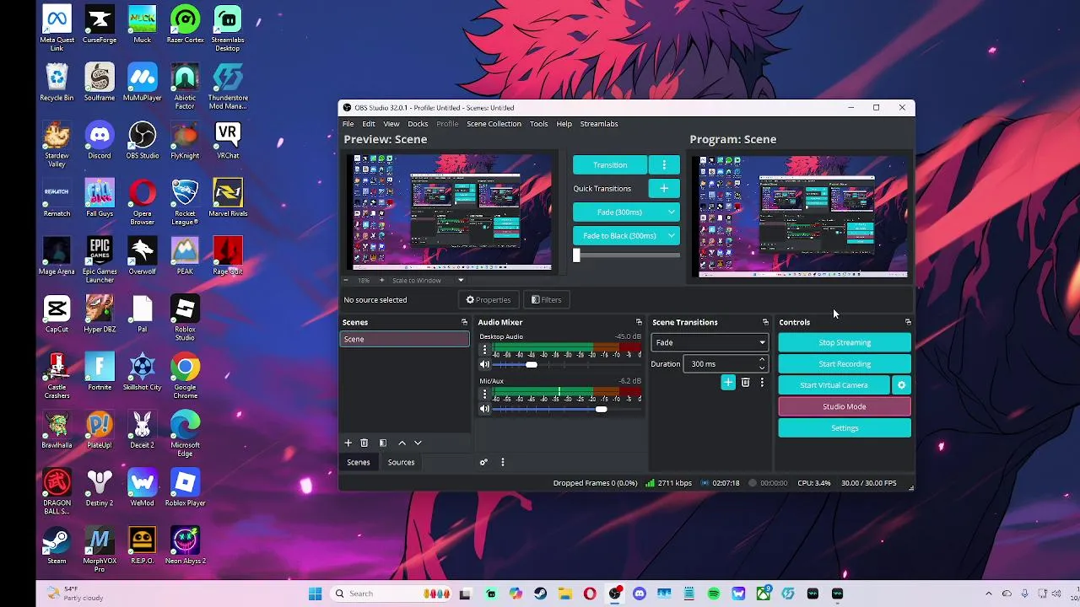This screenshot has height=607, width=1080.
Task: Decrease transition duration with down stepper
Action: pos(762,368)
